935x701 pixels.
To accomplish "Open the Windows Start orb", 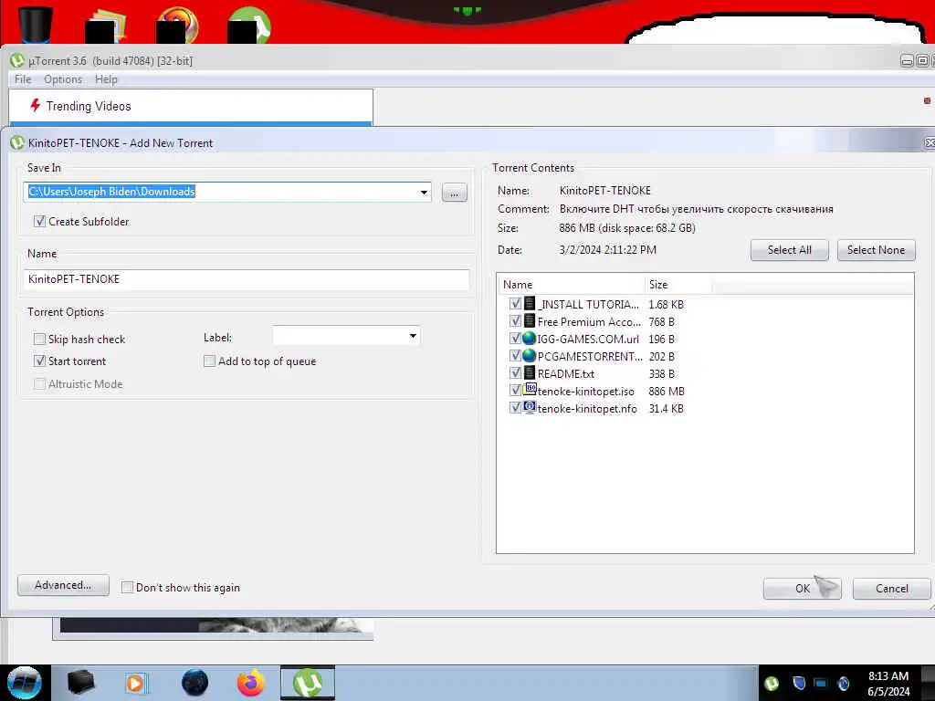I will click(25, 683).
